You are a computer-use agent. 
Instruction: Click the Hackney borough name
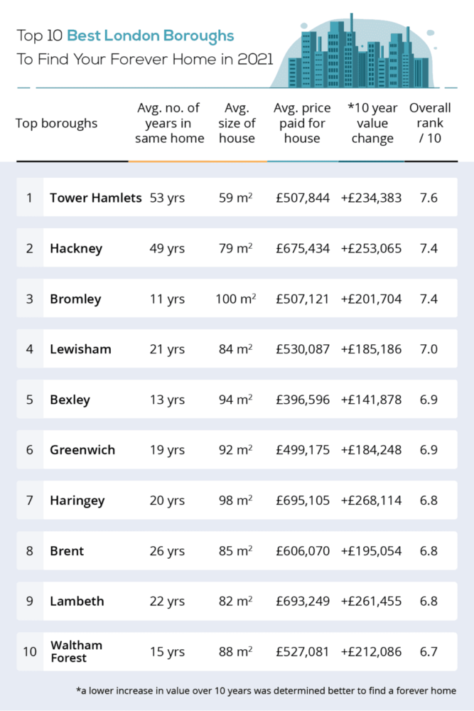tap(76, 248)
